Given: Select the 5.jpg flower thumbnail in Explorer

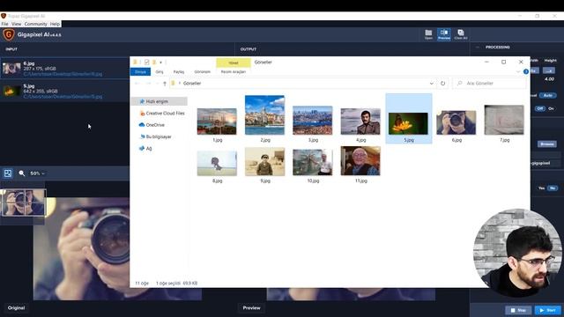Looking at the screenshot, I should coord(408,123).
